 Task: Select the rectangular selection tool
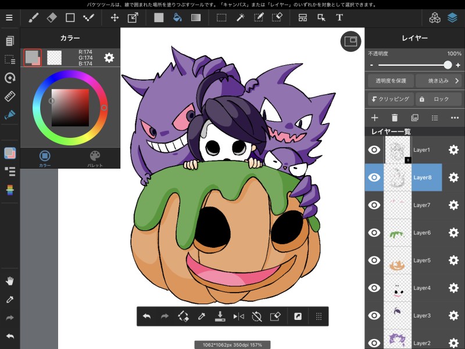pos(221,17)
